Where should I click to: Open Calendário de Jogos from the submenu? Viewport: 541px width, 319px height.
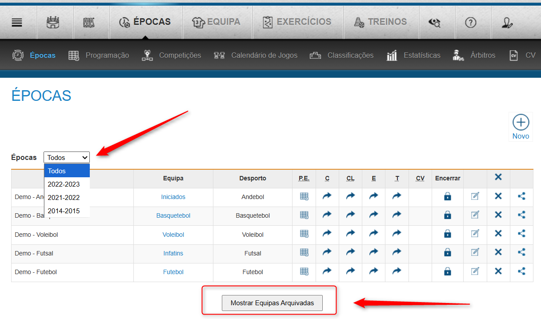(x=264, y=55)
